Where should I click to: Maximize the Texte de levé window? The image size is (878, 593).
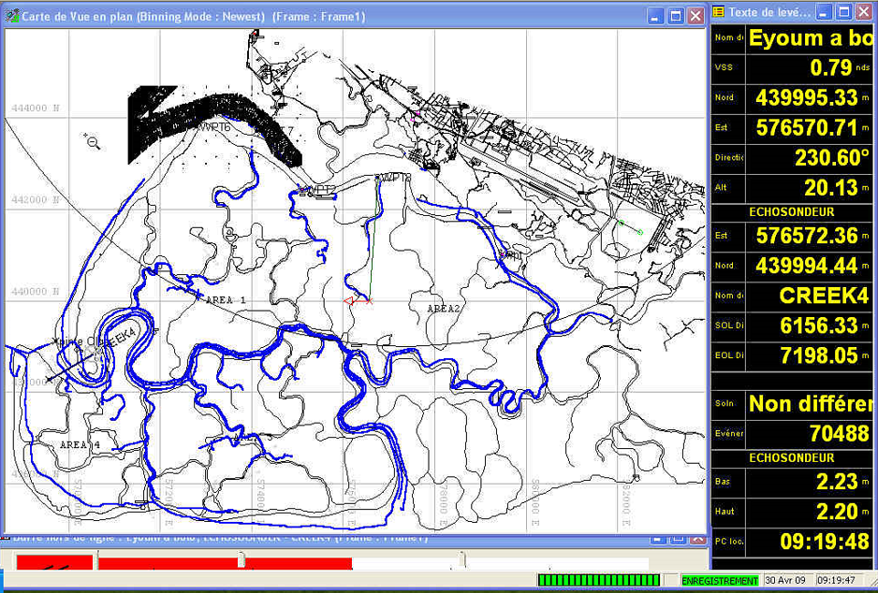(843, 12)
